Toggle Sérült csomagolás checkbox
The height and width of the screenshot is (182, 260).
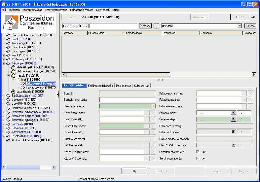[x=198, y=158]
